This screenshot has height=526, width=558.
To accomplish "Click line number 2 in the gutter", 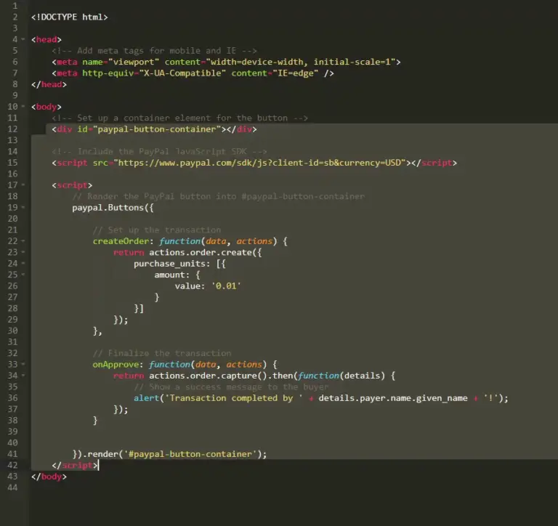I will pyautogui.click(x=15, y=17).
